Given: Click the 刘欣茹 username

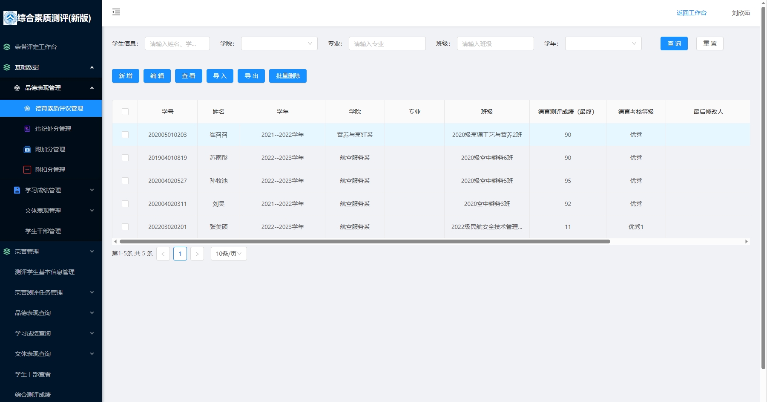Looking at the screenshot, I should pos(741,13).
